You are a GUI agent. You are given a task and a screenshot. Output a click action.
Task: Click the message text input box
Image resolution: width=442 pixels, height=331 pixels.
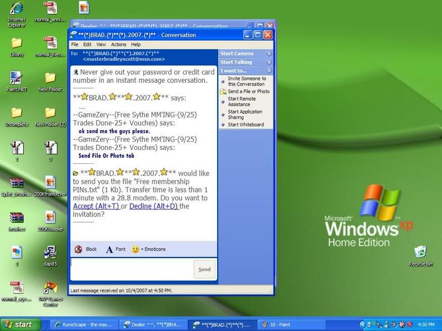(x=132, y=269)
